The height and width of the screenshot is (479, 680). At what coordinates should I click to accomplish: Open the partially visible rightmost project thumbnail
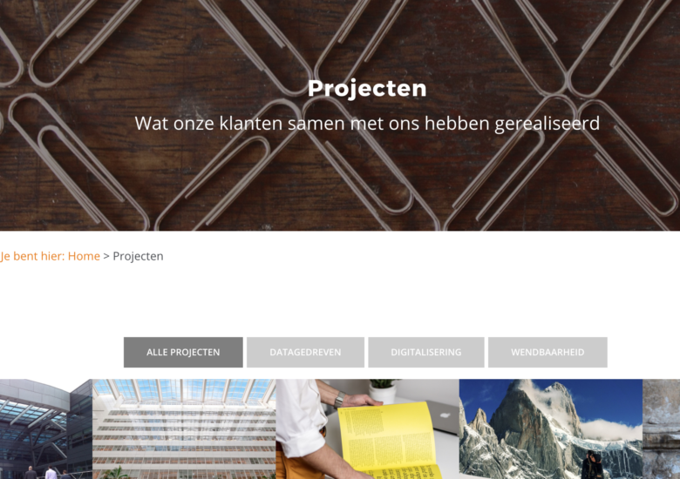click(x=662, y=428)
